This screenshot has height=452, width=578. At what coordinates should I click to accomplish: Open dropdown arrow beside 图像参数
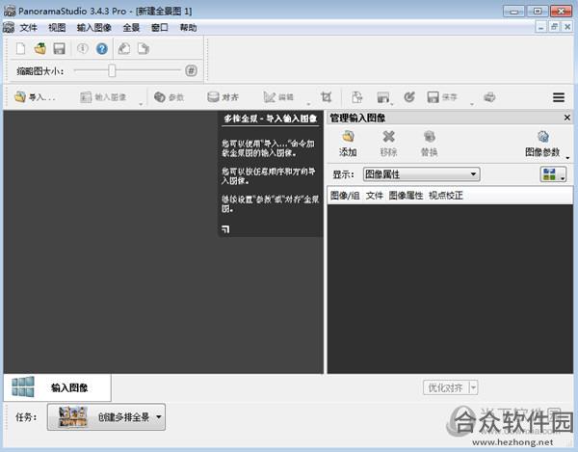567,158
